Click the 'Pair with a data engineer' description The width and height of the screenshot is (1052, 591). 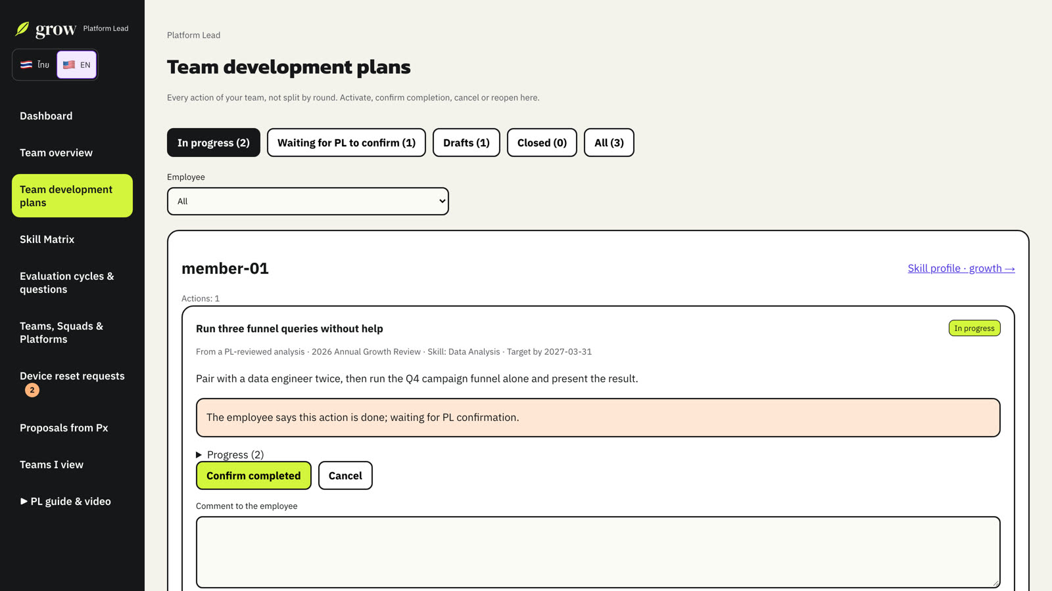tap(417, 378)
